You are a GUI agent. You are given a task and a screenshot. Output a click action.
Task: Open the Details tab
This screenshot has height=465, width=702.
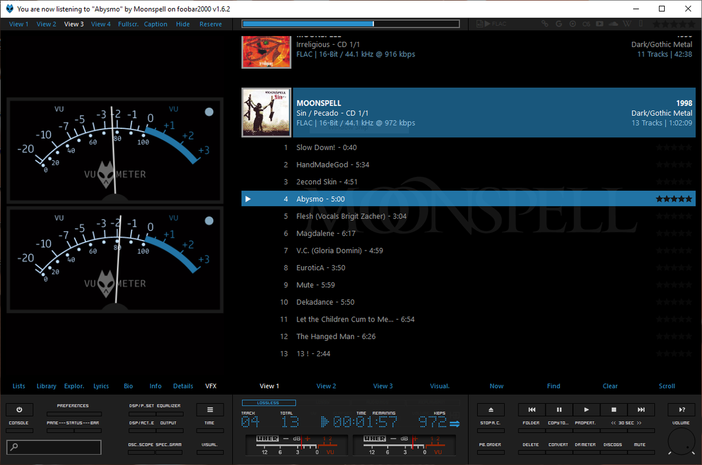click(183, 386)
